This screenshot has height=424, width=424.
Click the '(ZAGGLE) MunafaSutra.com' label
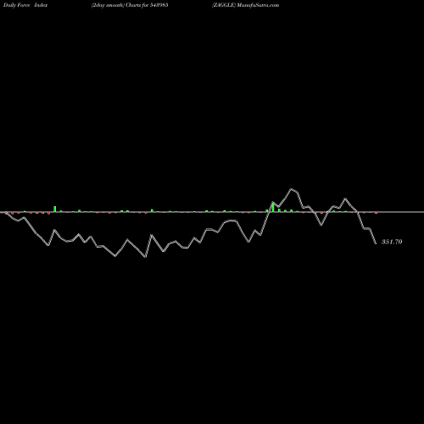tap(245, 5)
